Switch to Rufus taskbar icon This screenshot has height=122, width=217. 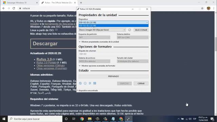(129, 119)
